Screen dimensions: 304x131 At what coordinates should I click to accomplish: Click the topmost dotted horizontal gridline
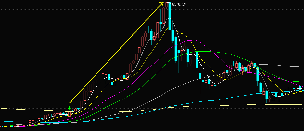click(x=152, y=9)
